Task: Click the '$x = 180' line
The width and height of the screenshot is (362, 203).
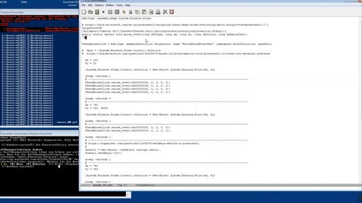Action: click(x=92, y=60)
